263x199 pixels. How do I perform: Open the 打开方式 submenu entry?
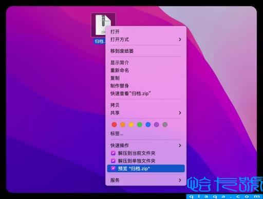(x=146, y=39)
